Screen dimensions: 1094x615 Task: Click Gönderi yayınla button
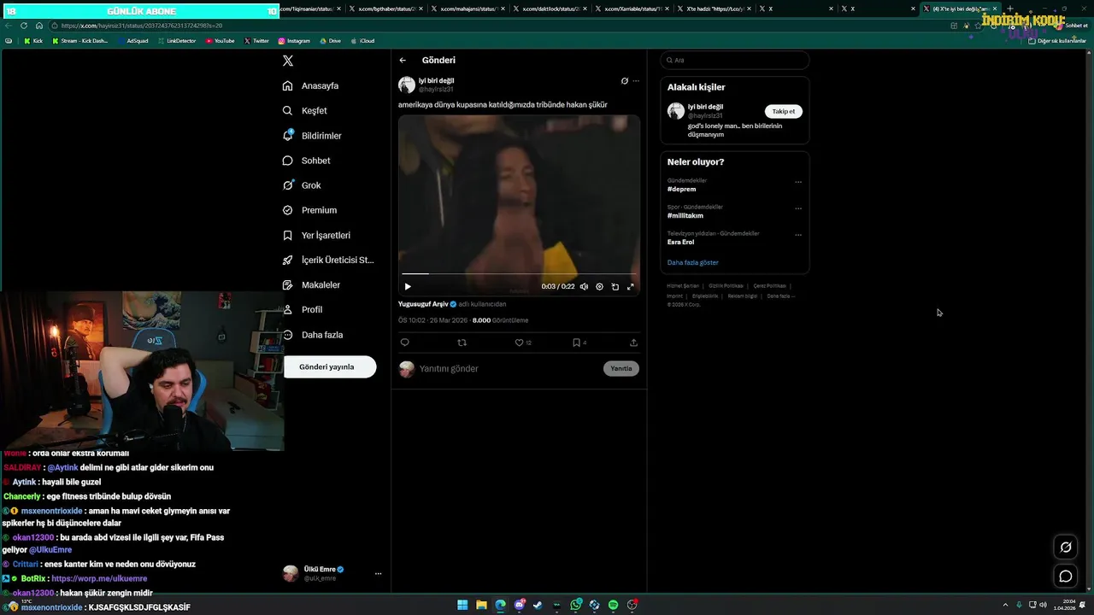329,367
